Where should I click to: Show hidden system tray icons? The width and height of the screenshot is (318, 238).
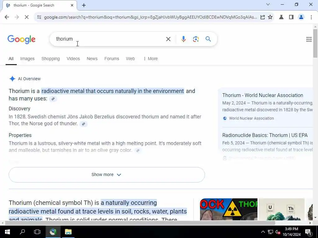click(263, 232)
